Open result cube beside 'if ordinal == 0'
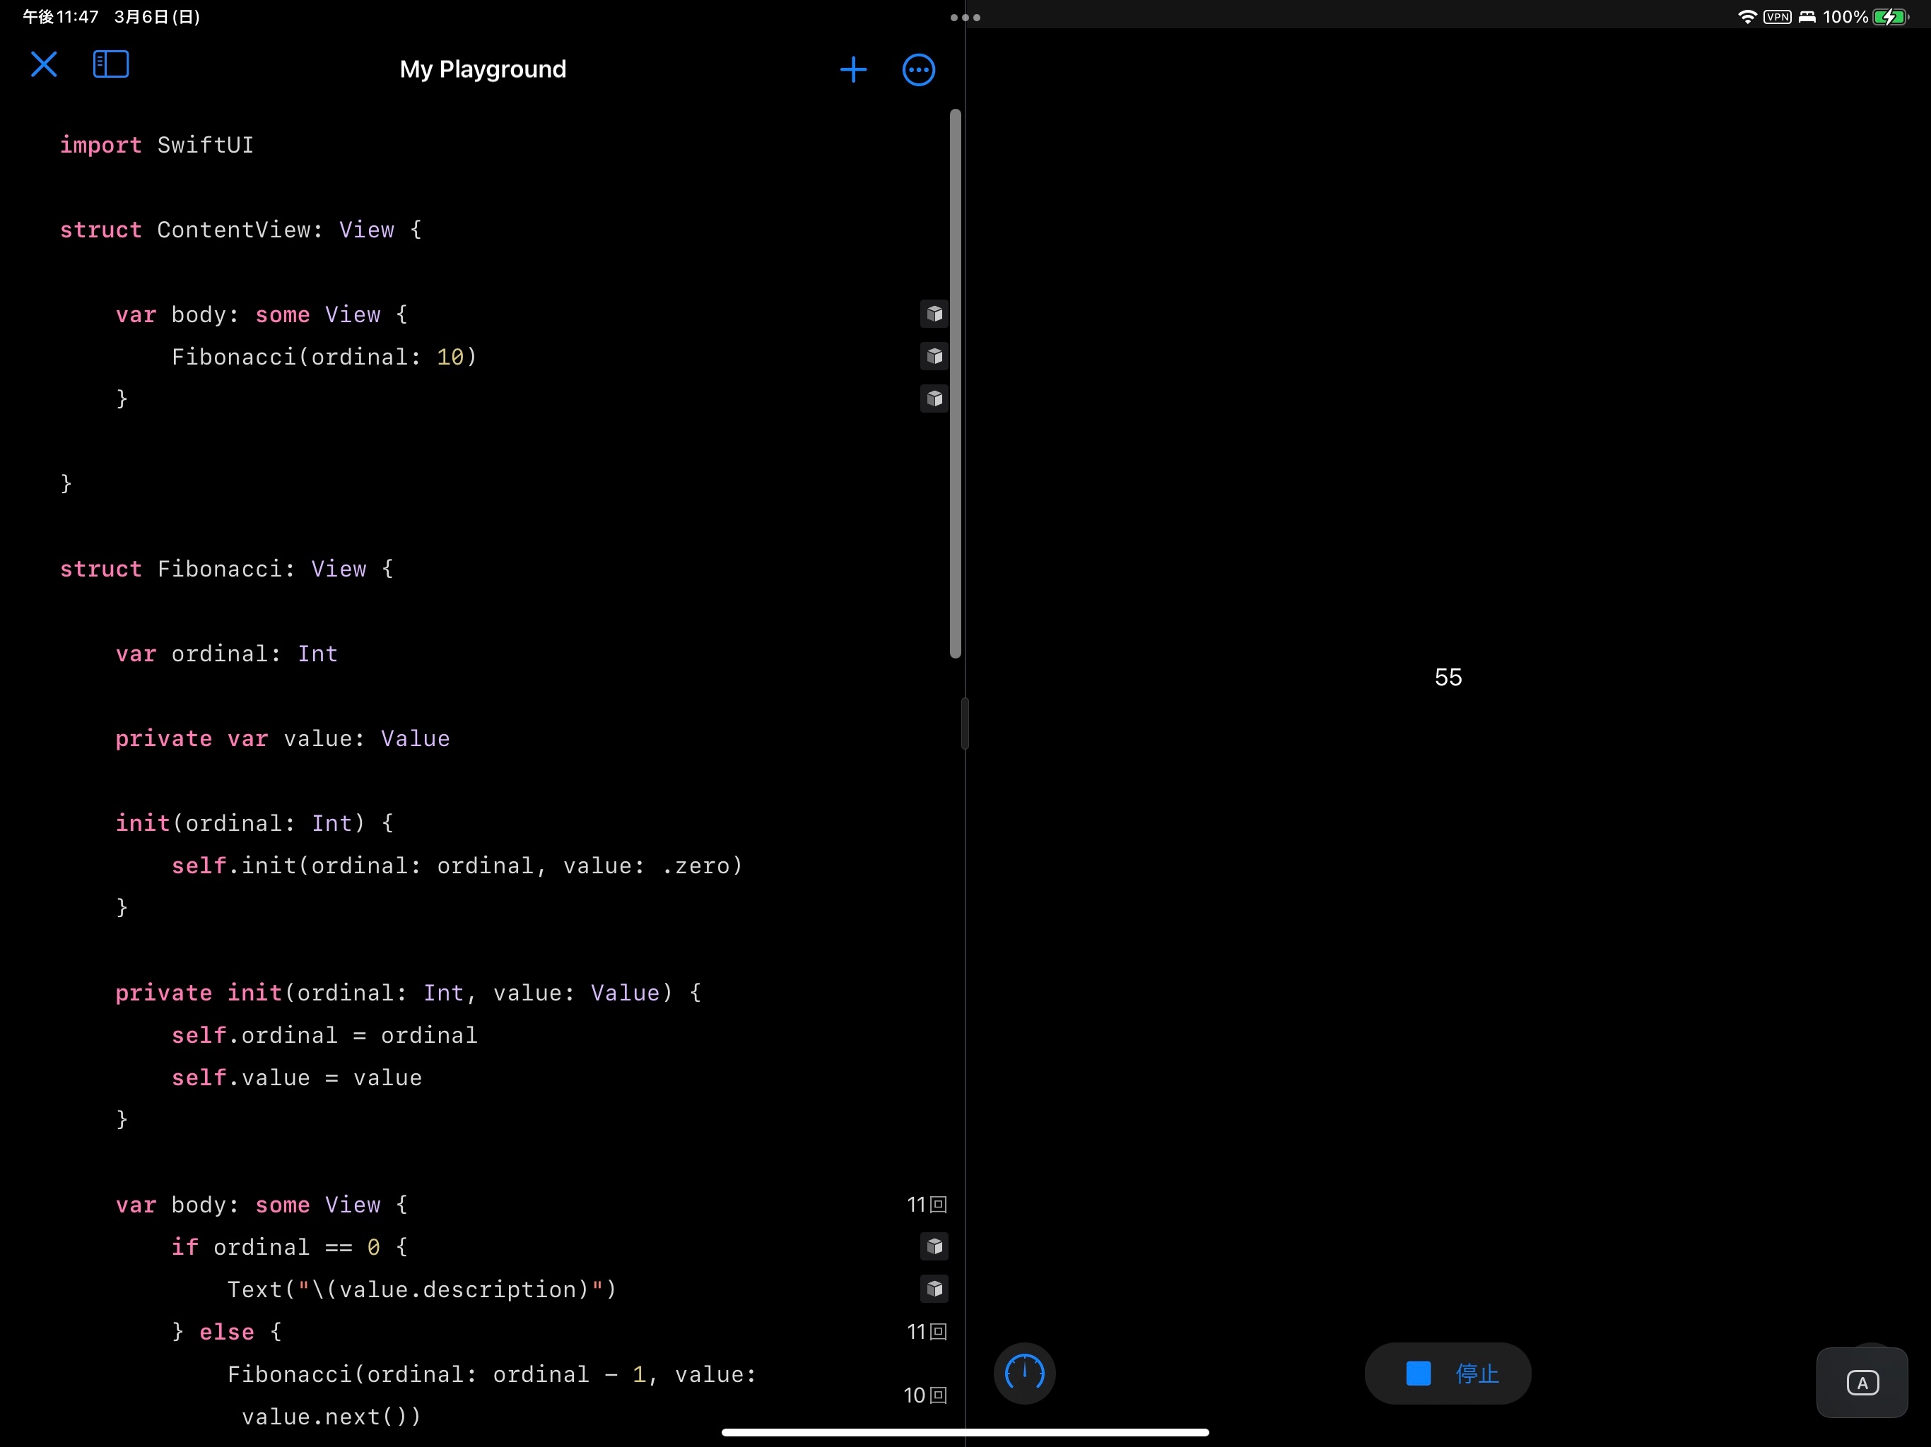The height and width of the screenshot is (1447, 1931). [x=934, y=1246]
